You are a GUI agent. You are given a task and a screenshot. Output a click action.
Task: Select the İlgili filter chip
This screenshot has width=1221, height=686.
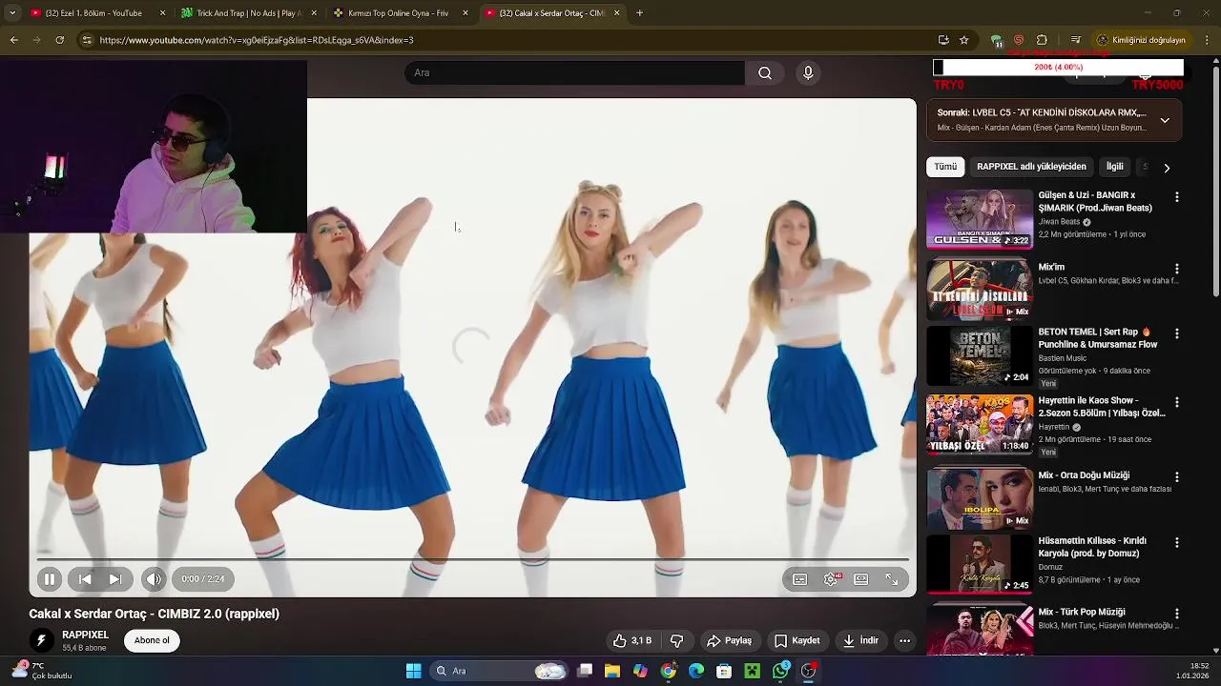coord(1114,167)
